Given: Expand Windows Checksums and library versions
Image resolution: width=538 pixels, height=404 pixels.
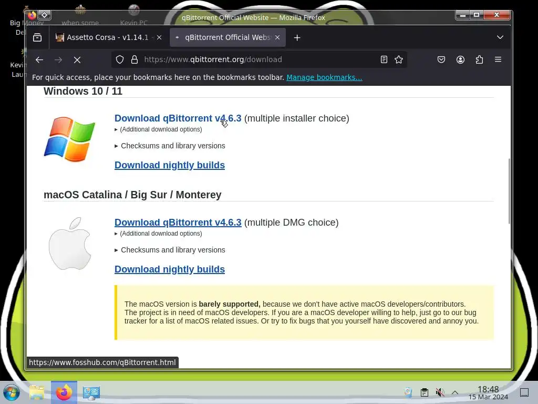Looking at the screenshot, I should [170, 146].
